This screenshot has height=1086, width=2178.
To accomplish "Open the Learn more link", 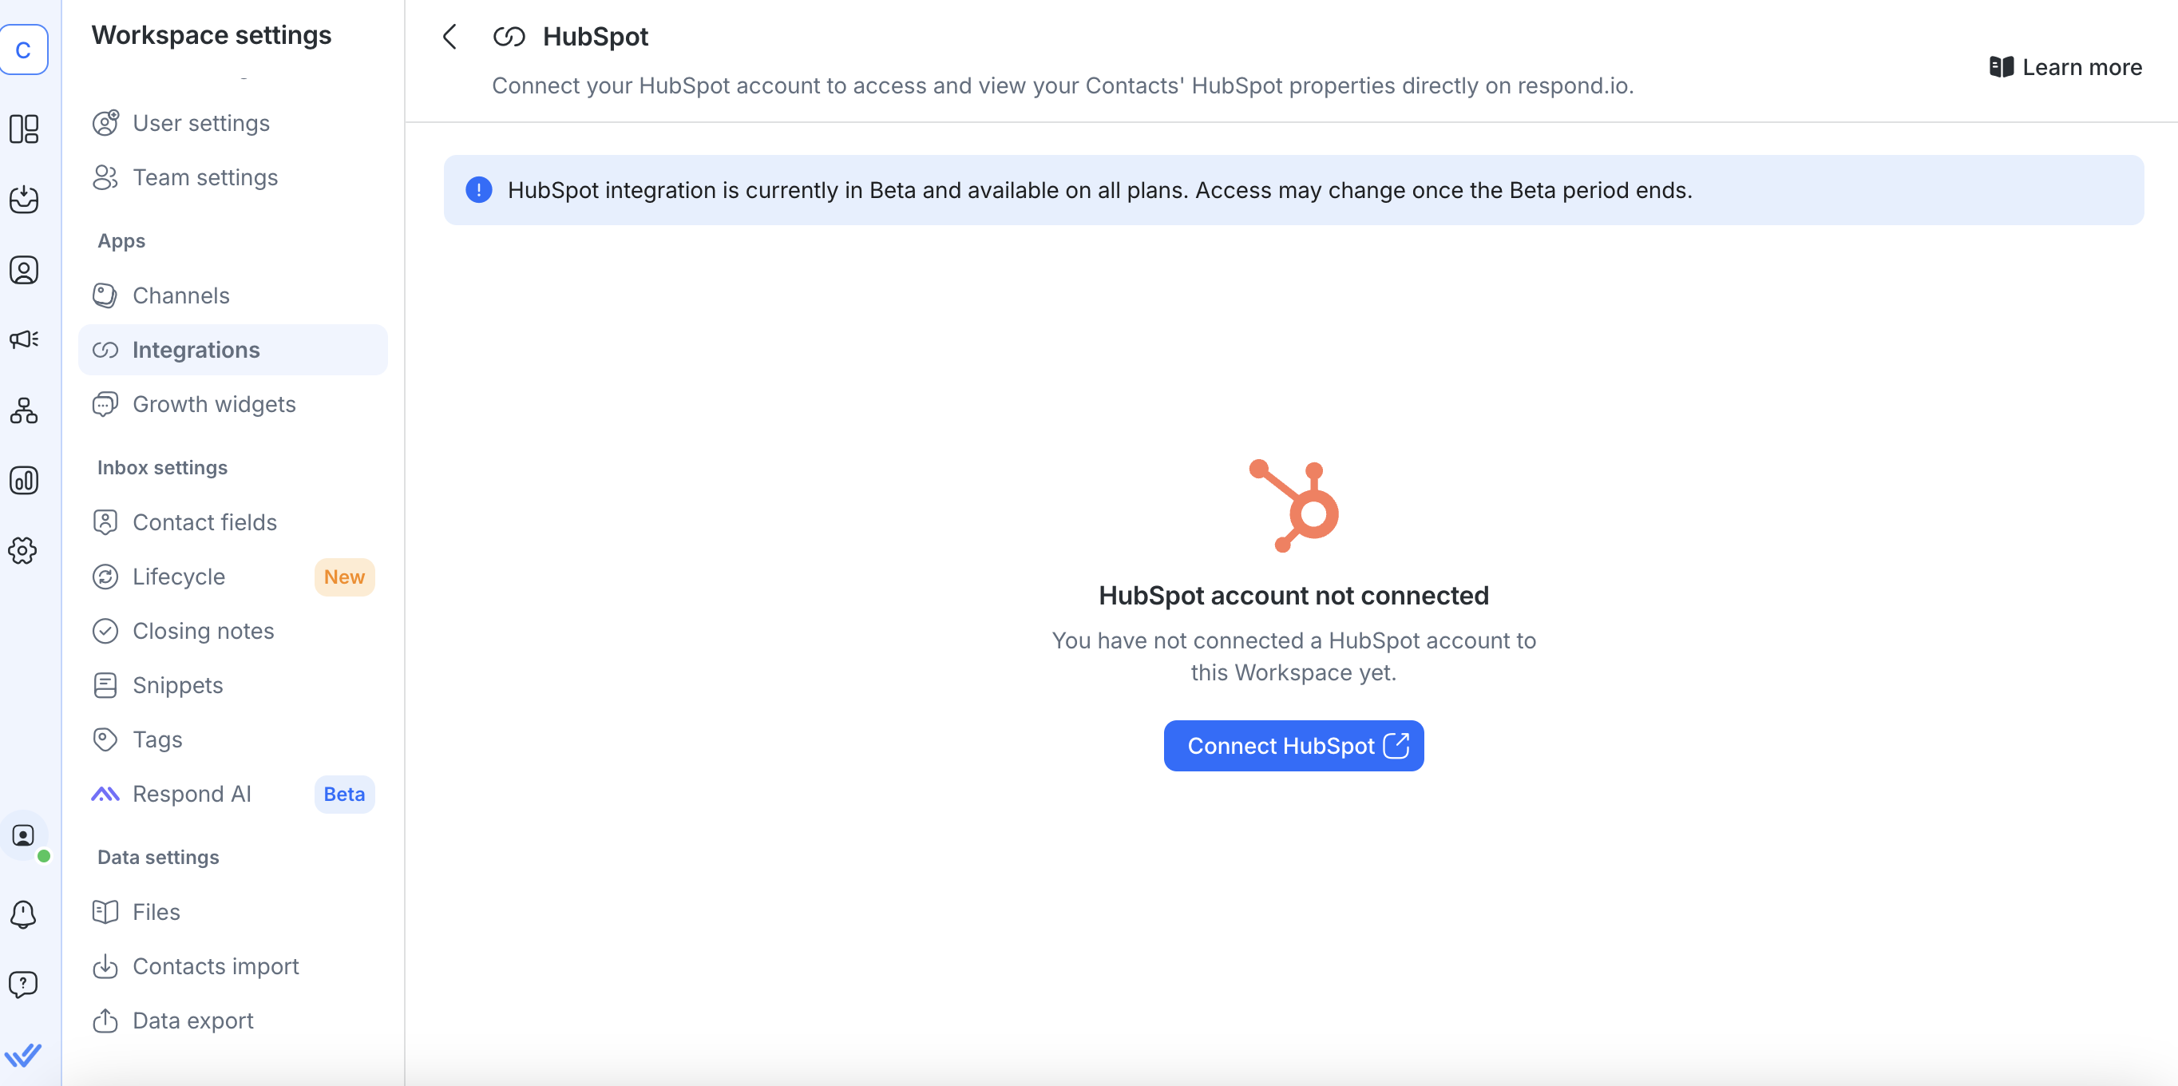I will (x=2065, y=67).
